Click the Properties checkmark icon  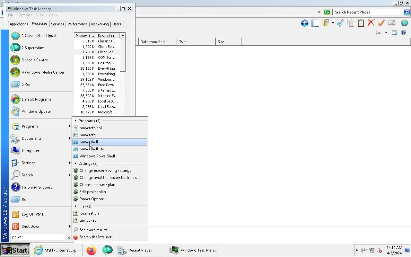click(381, 23)
